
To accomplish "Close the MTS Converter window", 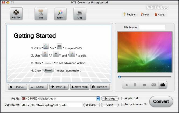I will pyautogui.click(x=3, y=2).
